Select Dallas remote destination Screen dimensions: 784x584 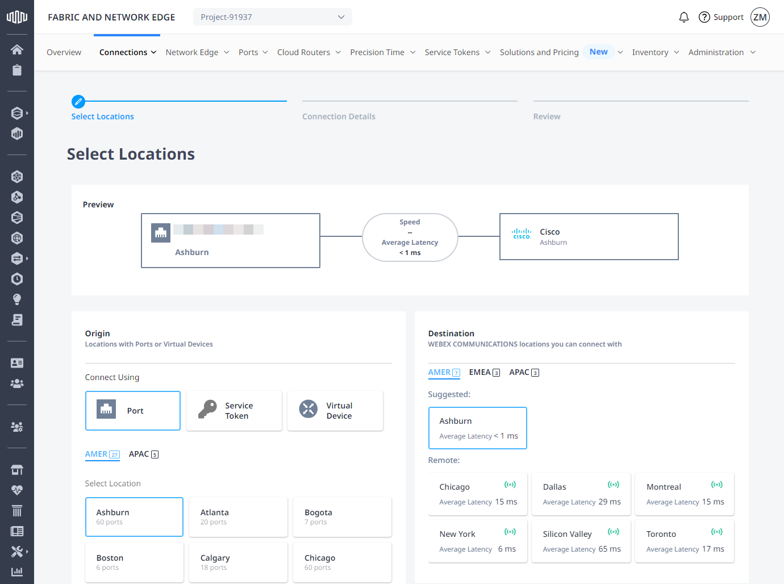(581, 494)
